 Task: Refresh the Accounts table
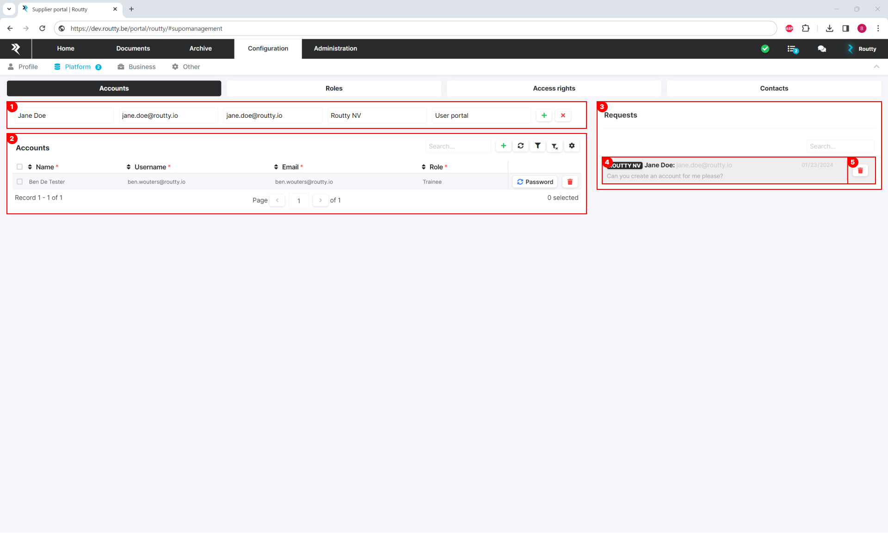tap(520, 146)
